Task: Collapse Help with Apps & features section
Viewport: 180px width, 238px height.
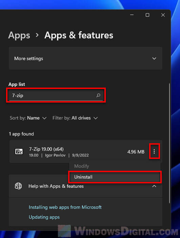Action: pyautogui.click(x=154, y=186)
